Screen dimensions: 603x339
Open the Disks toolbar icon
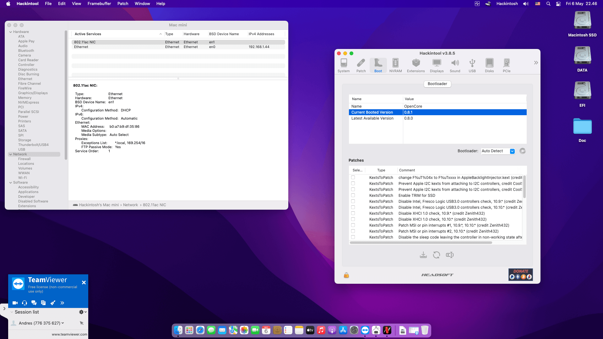(x=489, y=66)
